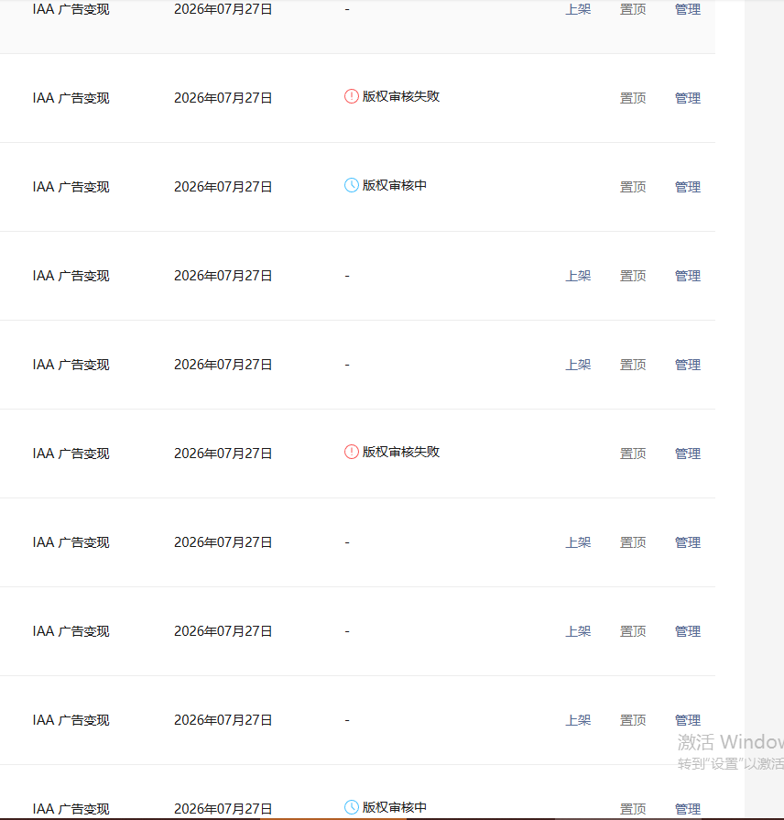Image resolution: width=784 pixels, height=820 pixels.
Task: Open 管理 for the first 版权审核中 row
Action: click(x=688, y=187)
